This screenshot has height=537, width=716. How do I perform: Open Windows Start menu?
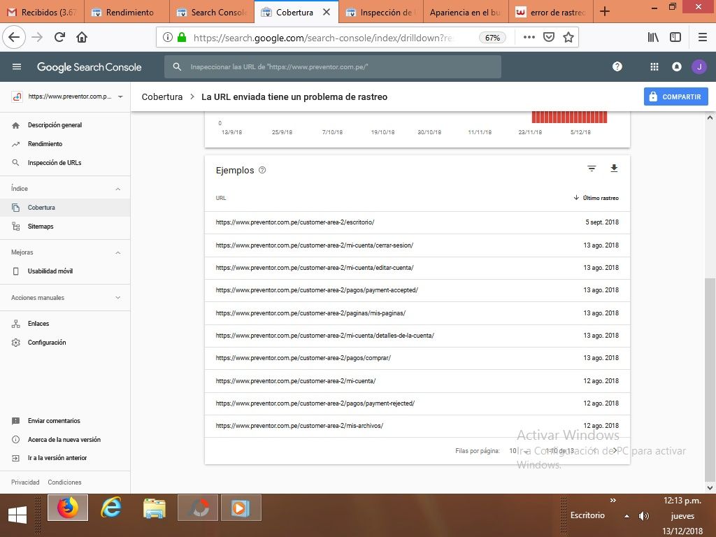[17, 515]
